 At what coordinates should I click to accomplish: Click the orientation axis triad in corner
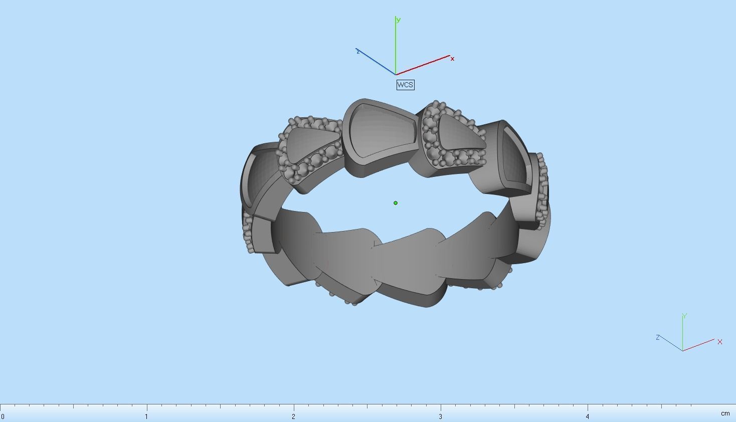(x=689, y=333)
